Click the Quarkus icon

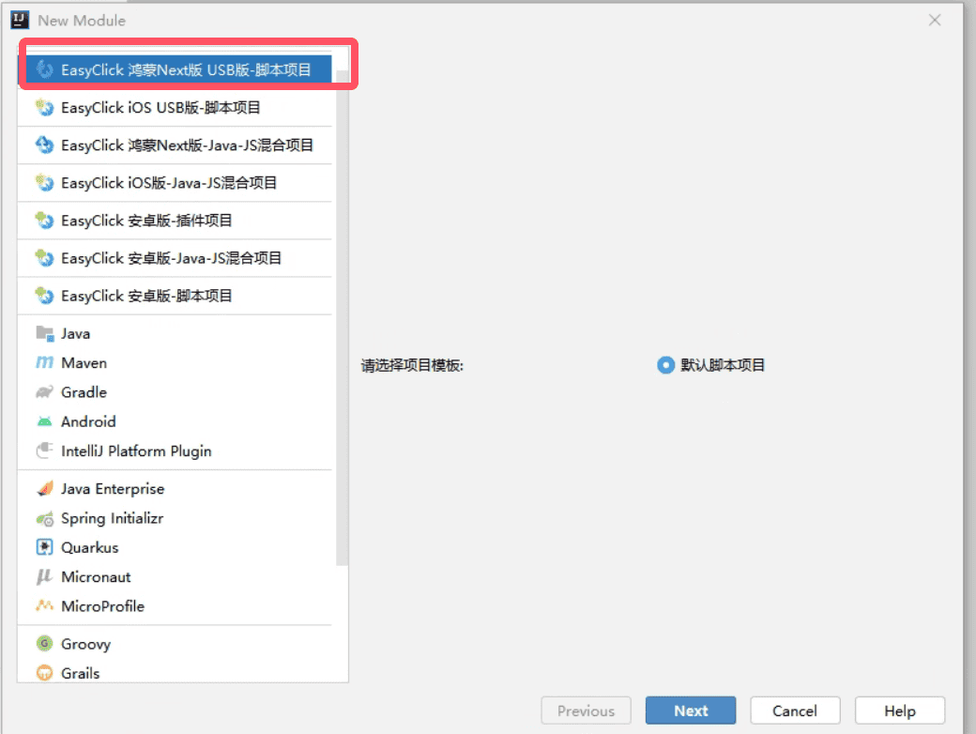44,548
